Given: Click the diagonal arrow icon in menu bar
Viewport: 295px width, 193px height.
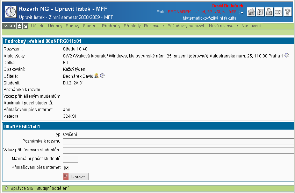Looking at the screenshot, I should pos(26,26).
